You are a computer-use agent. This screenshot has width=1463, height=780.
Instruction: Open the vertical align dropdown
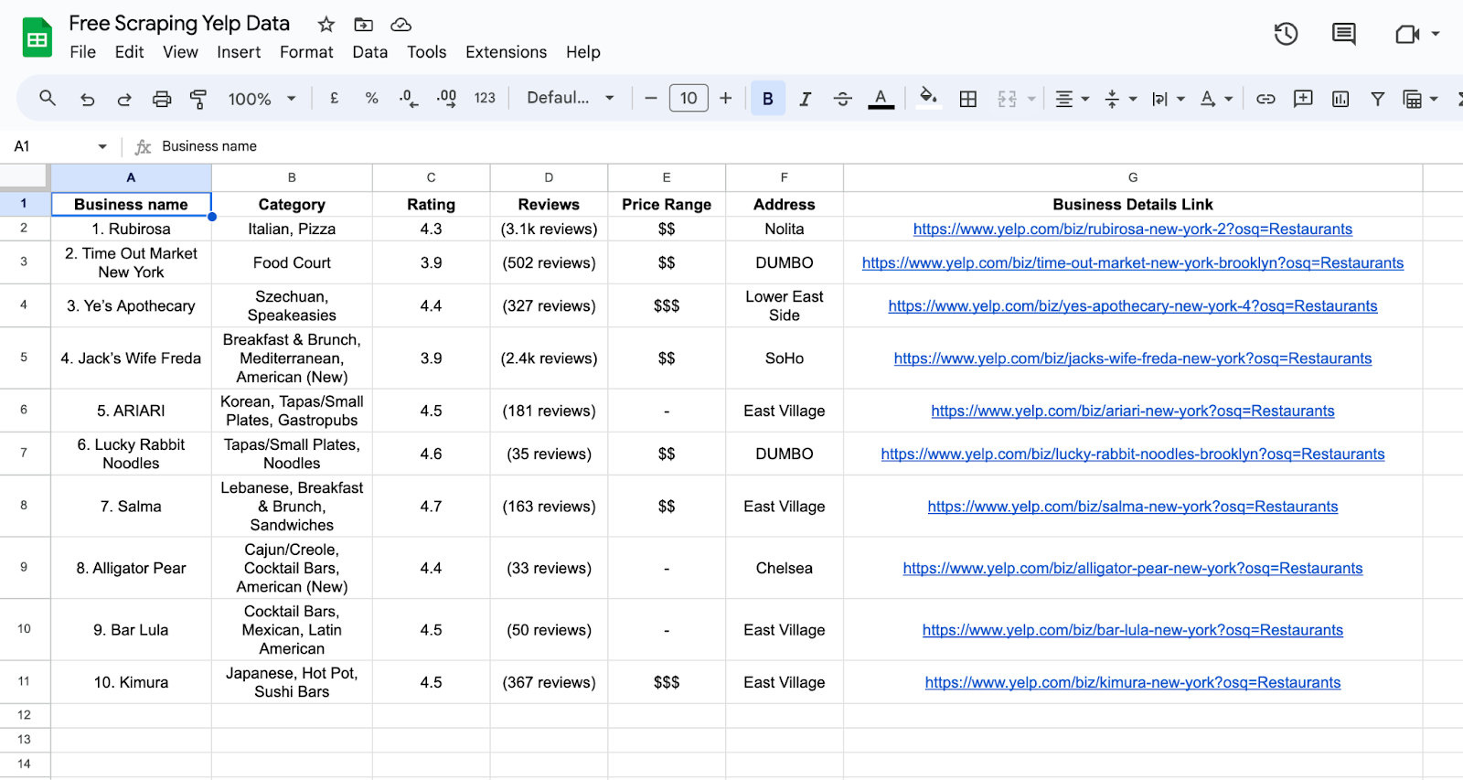coord(1120,99)
